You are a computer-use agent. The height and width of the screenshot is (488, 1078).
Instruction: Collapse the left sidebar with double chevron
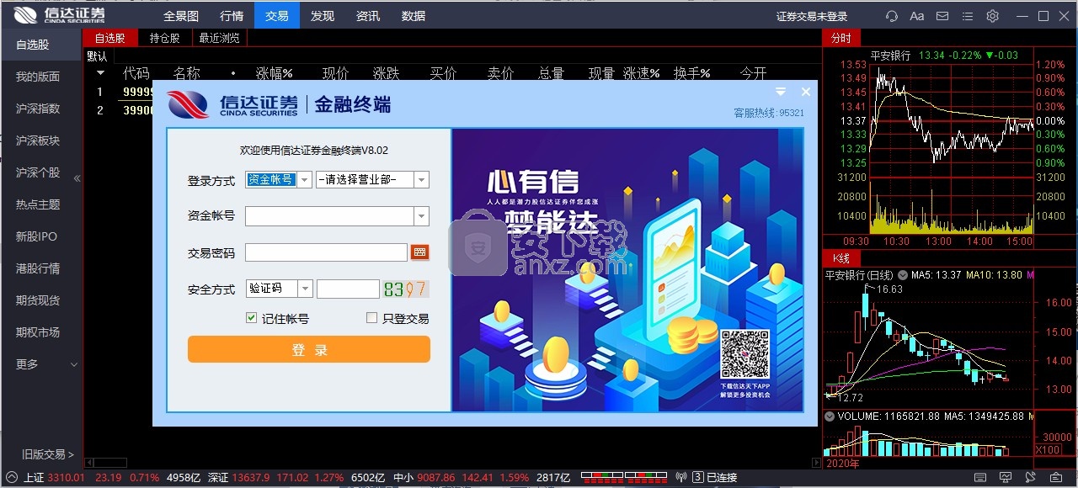point(77,178)
